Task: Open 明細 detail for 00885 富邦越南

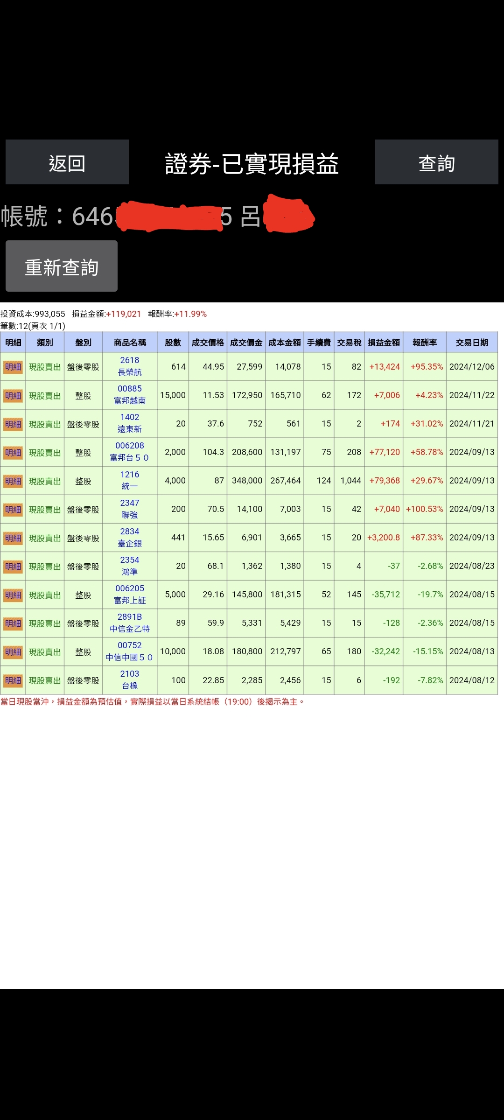Action: pyautogui.click(x=13, y=396)
